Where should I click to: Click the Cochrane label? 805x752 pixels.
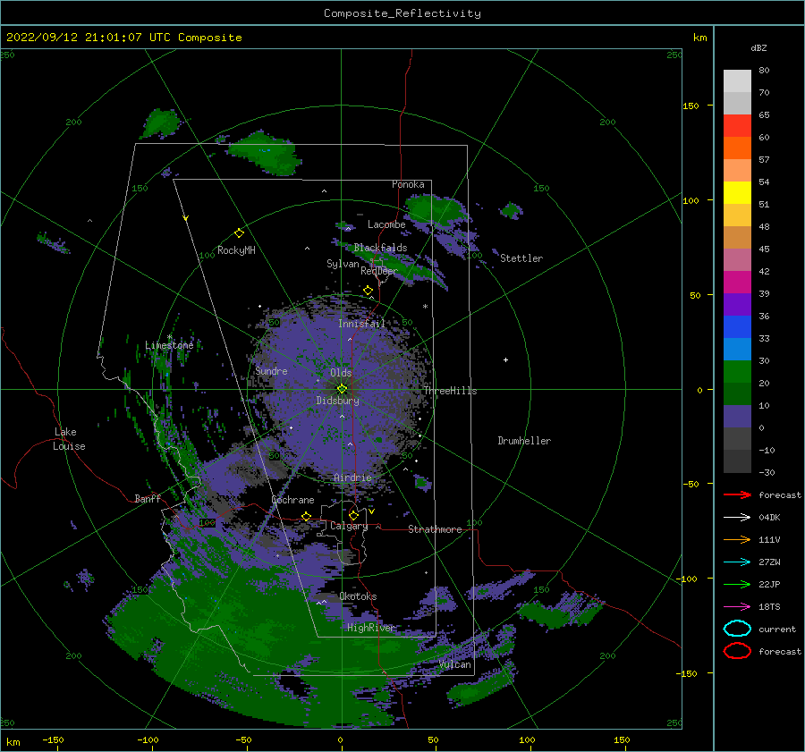tap(292, 500)
